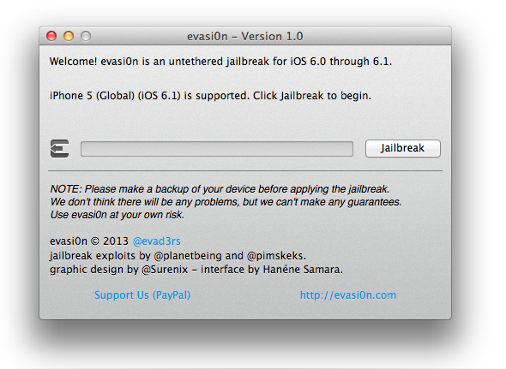Select the iPhone 5 (Global) supported status text

[x=210, y=96]
